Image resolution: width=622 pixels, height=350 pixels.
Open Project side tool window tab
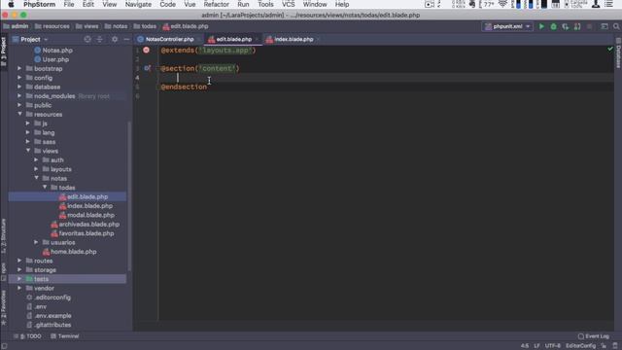click(x=4, y=52)
